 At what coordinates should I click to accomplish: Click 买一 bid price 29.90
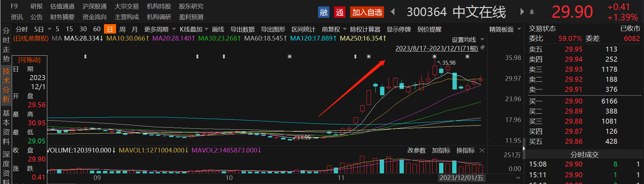[574, 101]
